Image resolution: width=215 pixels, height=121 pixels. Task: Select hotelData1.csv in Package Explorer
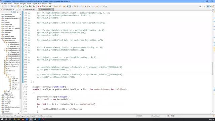[14, 47]
